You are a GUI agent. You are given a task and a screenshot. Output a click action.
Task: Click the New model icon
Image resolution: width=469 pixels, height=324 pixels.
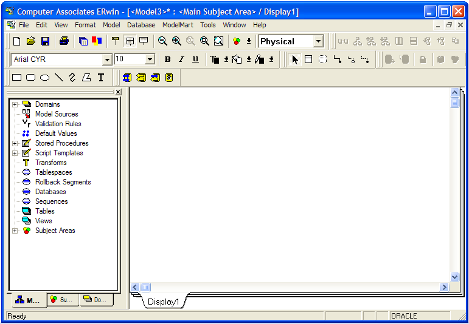pyautogui.click(x=17, y=41)
